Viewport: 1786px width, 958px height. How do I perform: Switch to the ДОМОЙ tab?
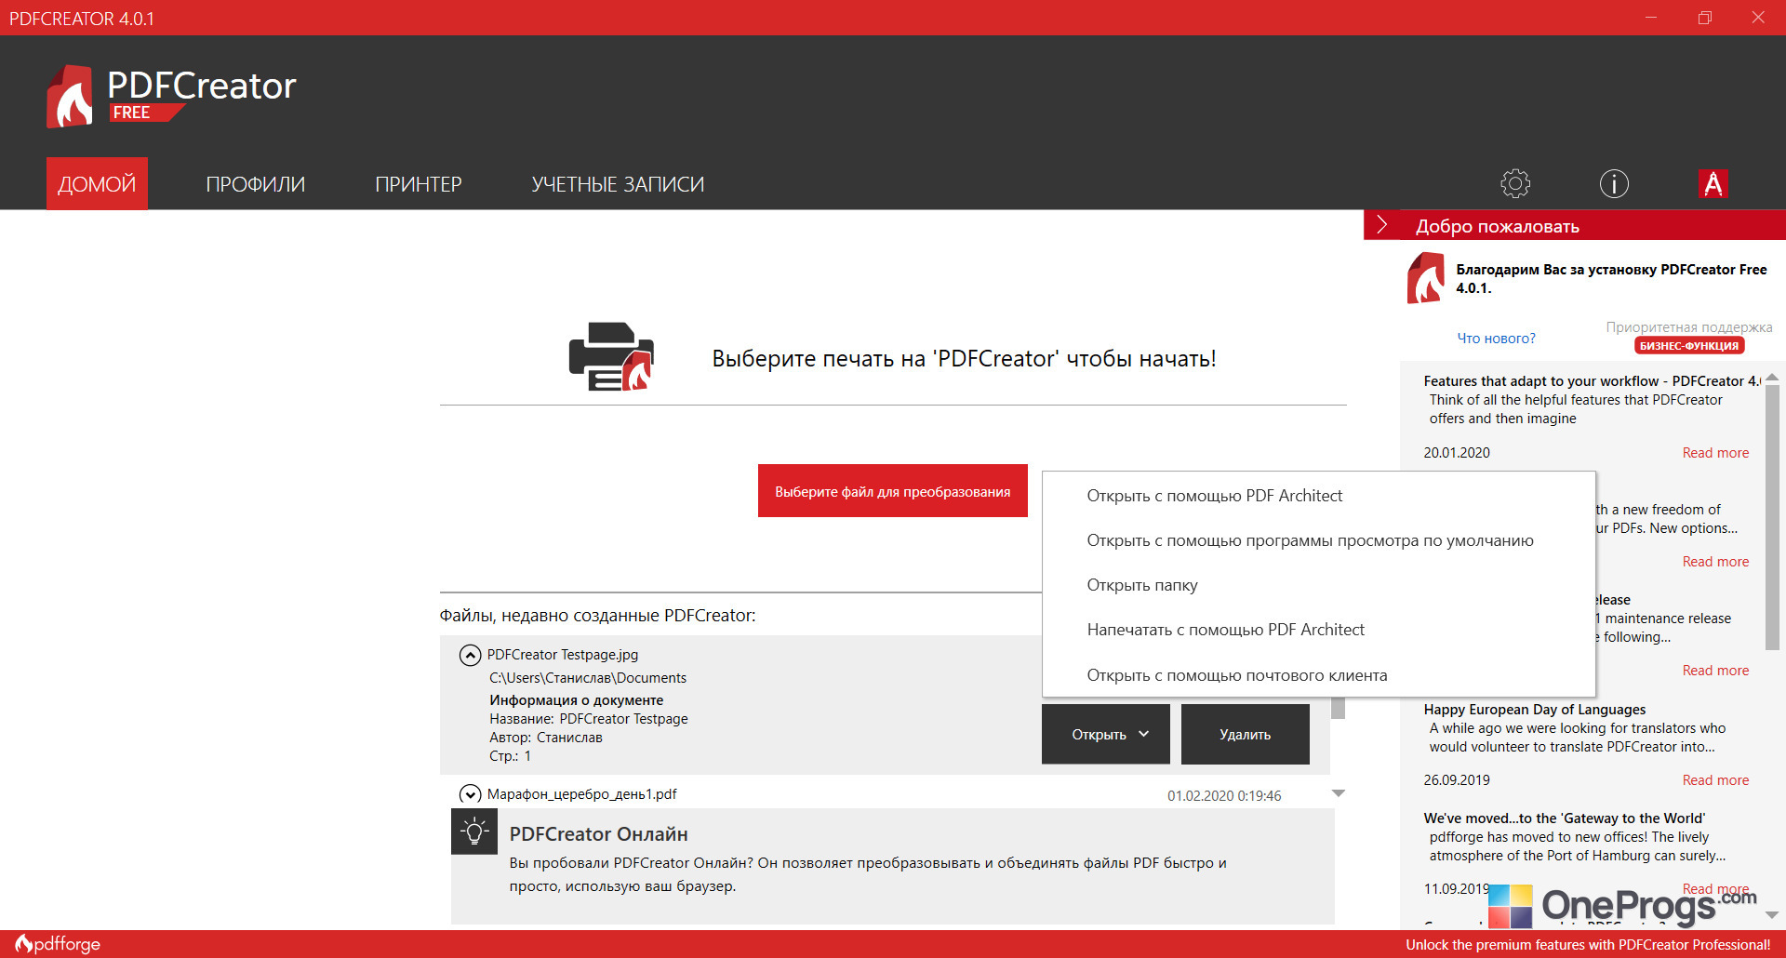[x=97, y=183]
